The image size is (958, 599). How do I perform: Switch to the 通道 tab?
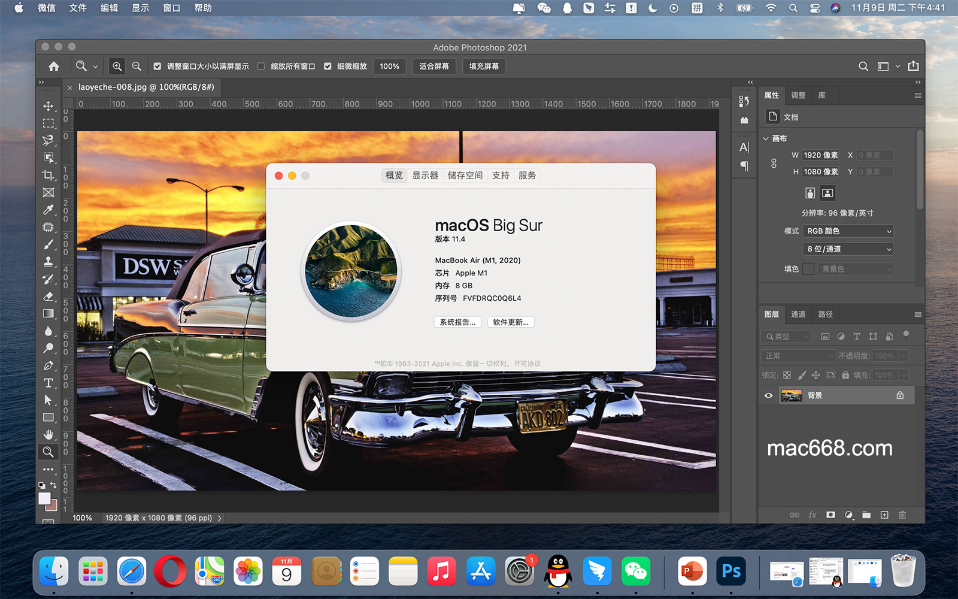click(x=798, y=314)
